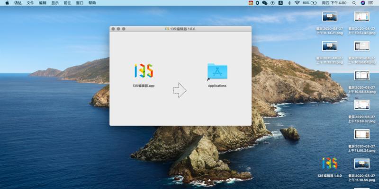This screenshot has height=189, width=379.
Task: Open the 文件 menu
Action: coord(30,3)
